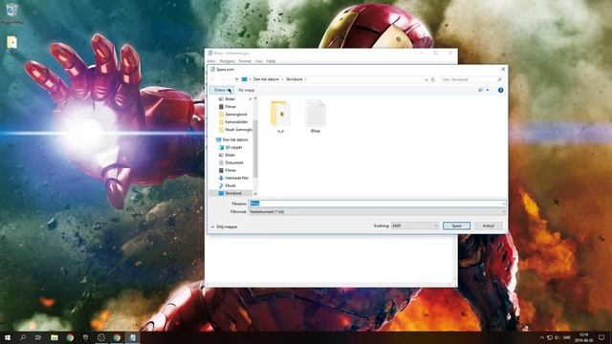612x344 pixels.
Task: Open the Recycle Bin desktop icon
Action: click(11, 12)
